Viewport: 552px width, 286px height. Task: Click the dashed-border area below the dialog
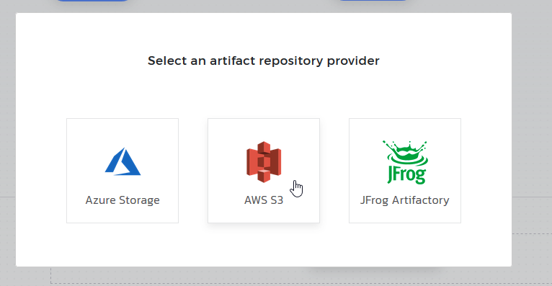176,276
